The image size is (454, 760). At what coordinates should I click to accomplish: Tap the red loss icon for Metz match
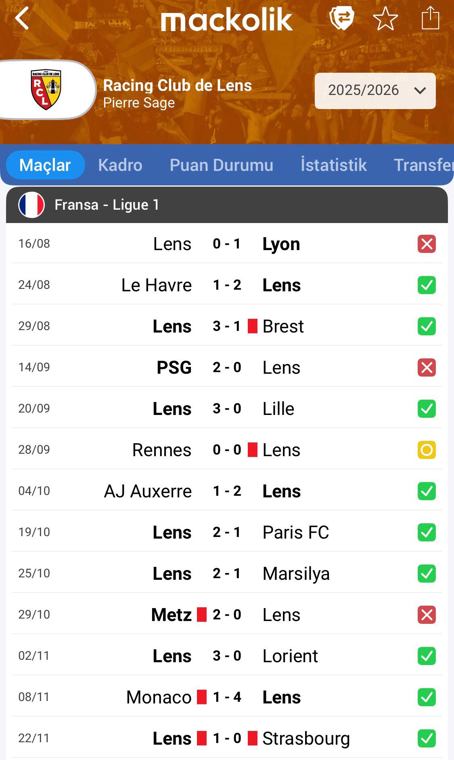tap(427, 615)
